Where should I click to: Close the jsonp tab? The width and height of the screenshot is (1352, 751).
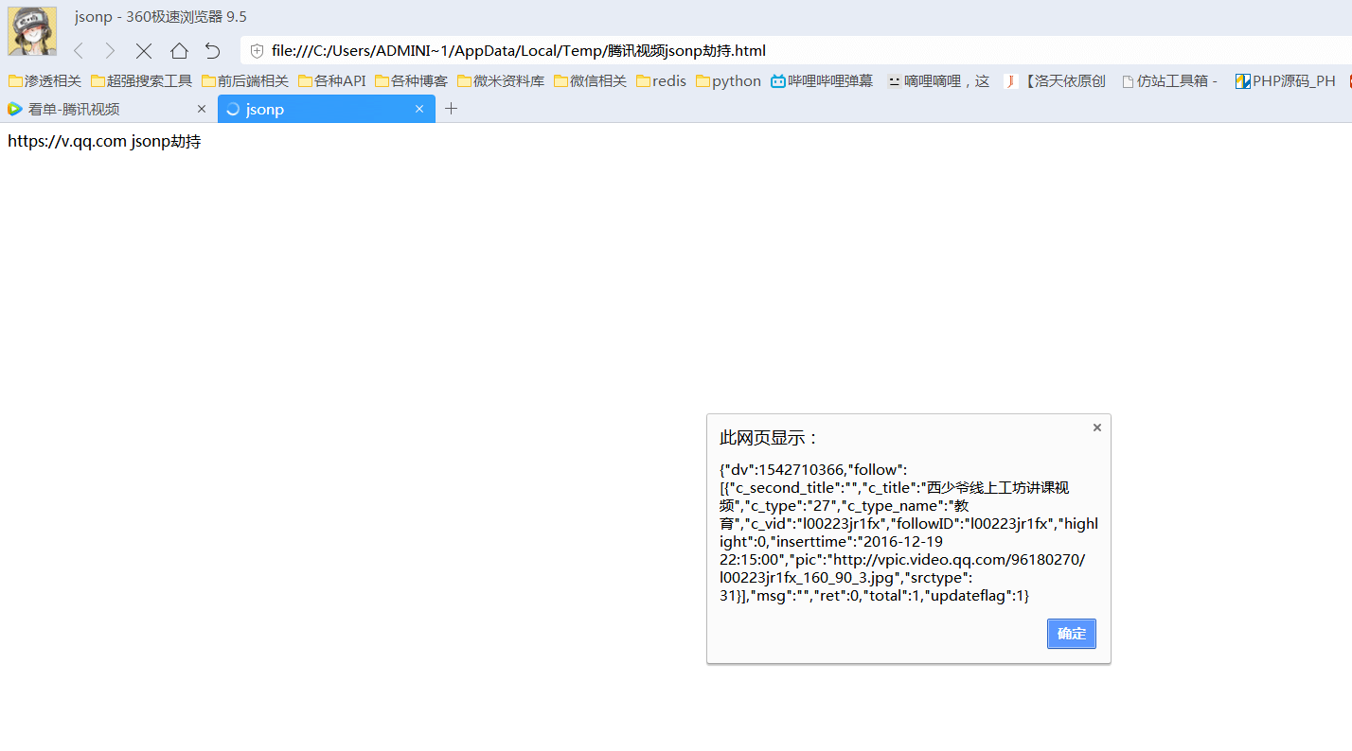[419, 109]
